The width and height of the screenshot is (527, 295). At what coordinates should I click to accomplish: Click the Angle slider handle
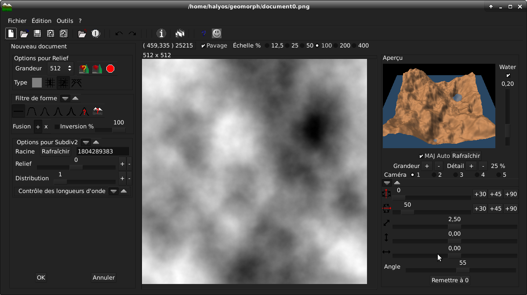coord(462,270)
